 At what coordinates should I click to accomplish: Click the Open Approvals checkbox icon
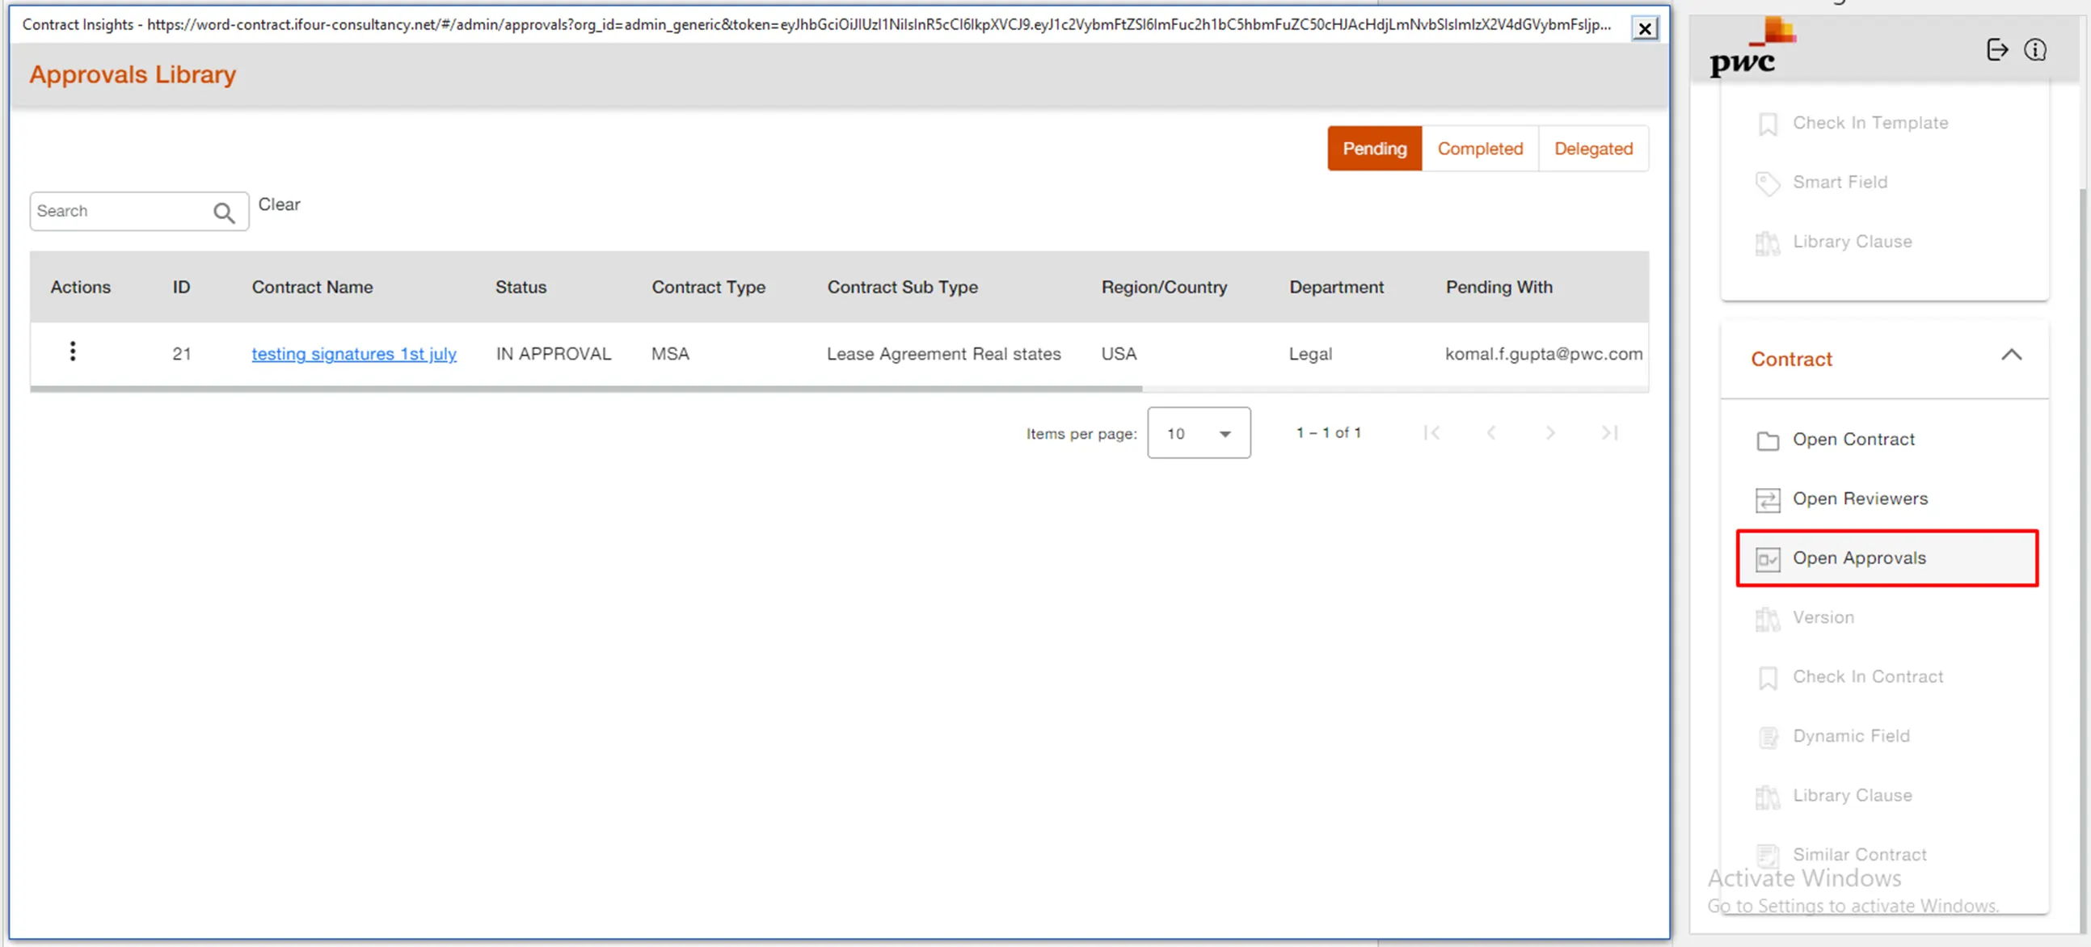click(x=1767, y=559)
